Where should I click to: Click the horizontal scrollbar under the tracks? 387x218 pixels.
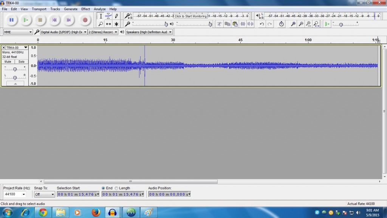click(x=130, y=181)
